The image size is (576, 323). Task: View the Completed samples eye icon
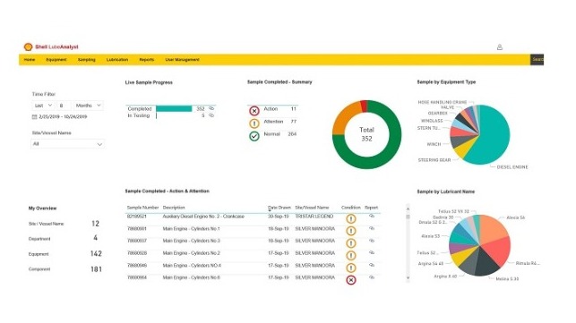point(211,108)
